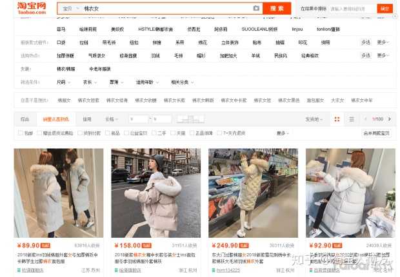Tick the 新品 checkbox

point(107,133)
